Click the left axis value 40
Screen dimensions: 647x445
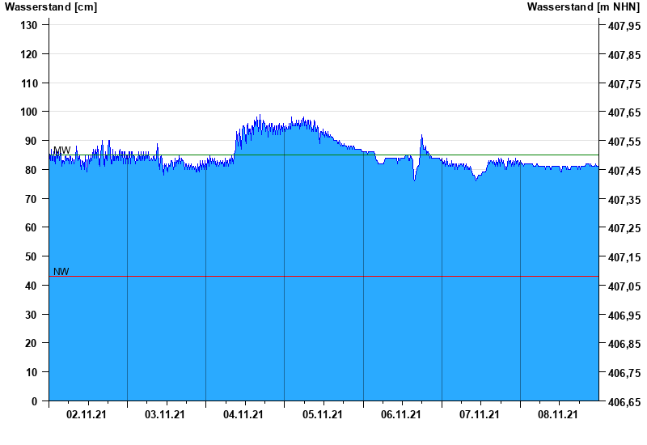32,286
